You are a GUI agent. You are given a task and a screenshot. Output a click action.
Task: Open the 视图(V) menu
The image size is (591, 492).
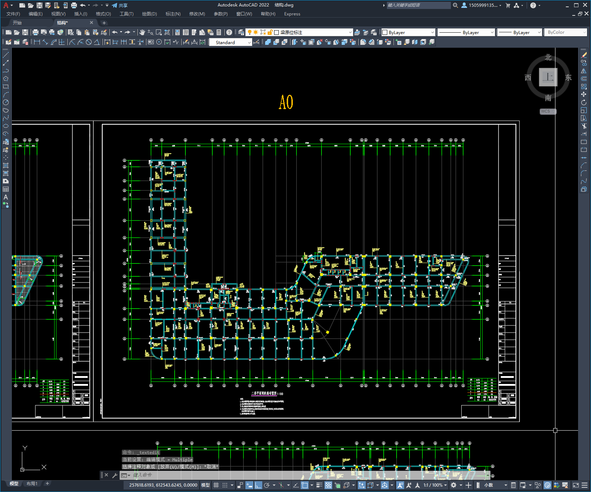58,14
